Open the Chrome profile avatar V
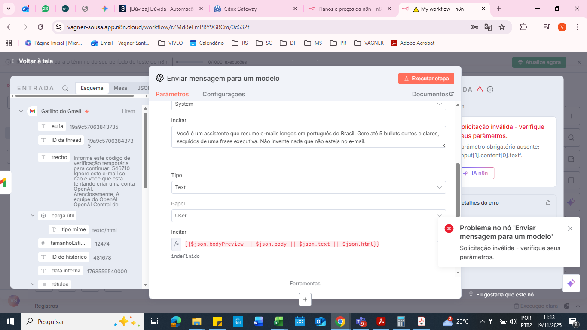Screen dimensions: 587x330 [x=562, y=27]
